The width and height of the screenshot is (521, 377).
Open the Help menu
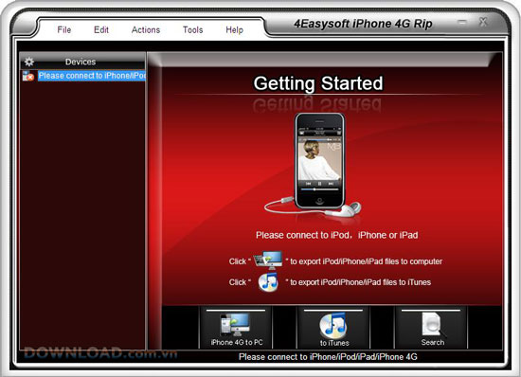tap(234, 30)
